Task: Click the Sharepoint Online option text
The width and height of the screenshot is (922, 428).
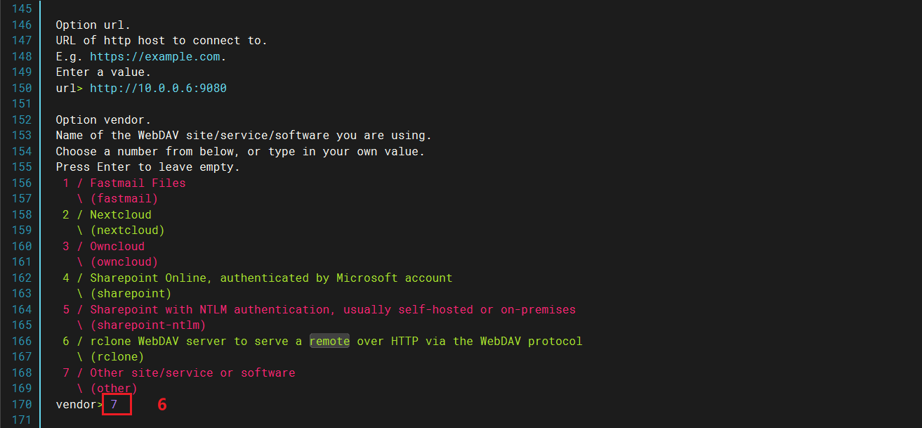Action: pos(270,278)
